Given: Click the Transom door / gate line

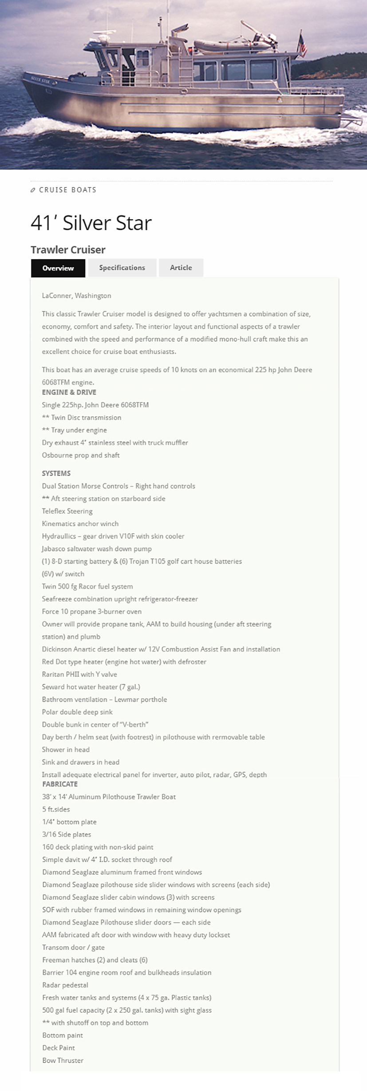Looking at the screenshot, I should pyautogui.click(x=73, y=947).
